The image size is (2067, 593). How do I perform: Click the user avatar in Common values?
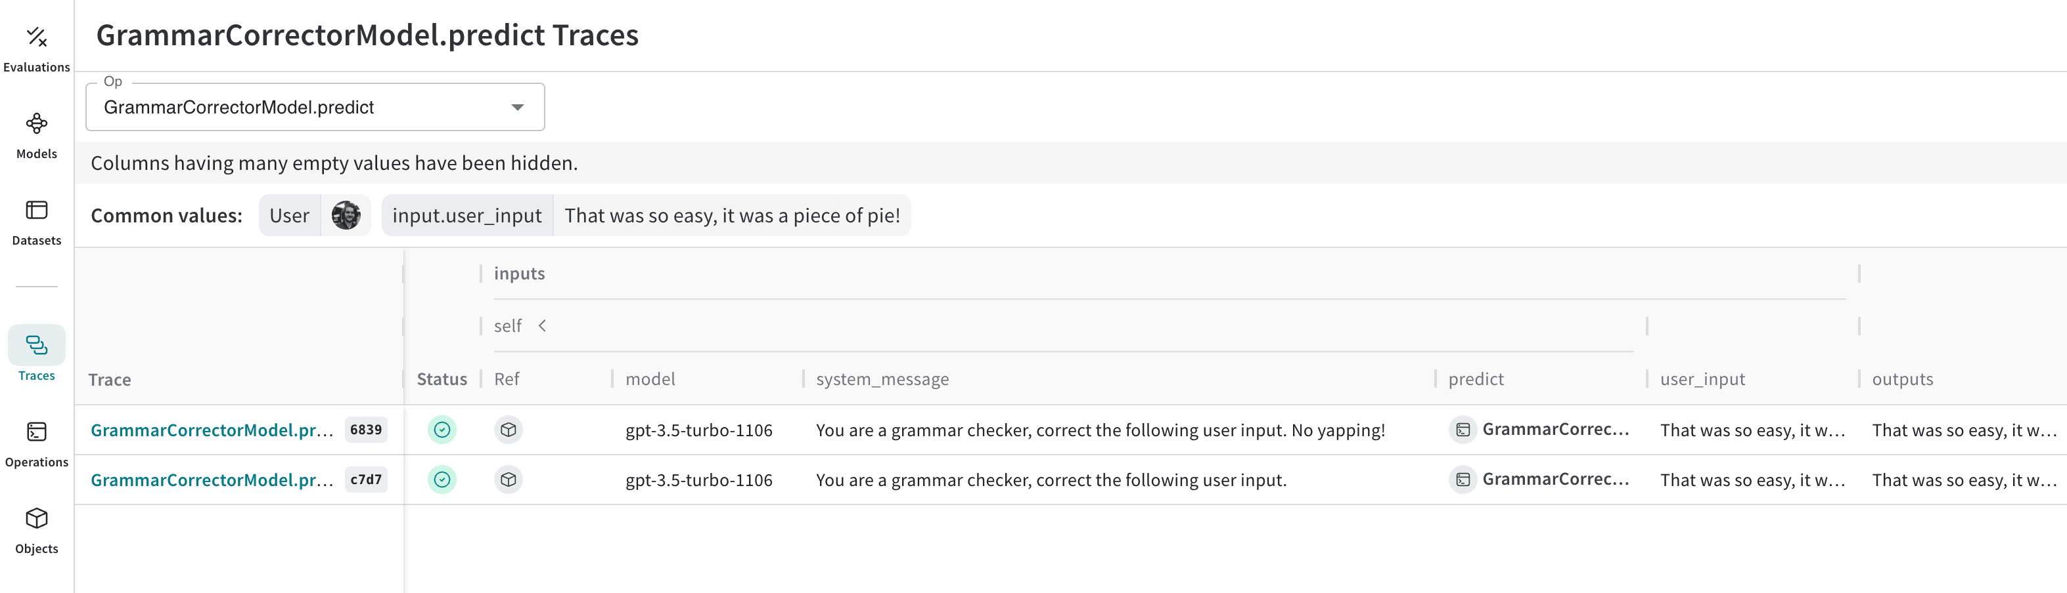346,215
